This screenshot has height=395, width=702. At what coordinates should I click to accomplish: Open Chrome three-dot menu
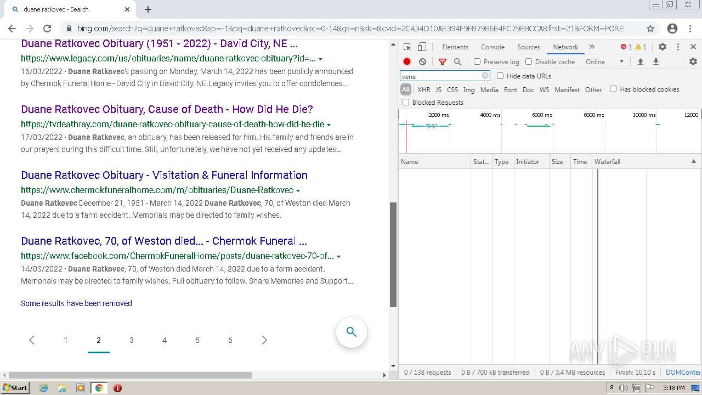pos(691,29)
